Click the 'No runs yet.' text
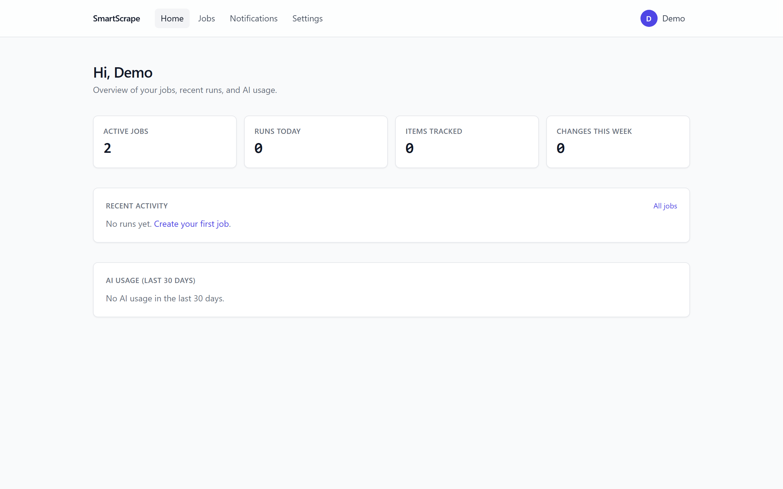783x489 pixels. 129,224
